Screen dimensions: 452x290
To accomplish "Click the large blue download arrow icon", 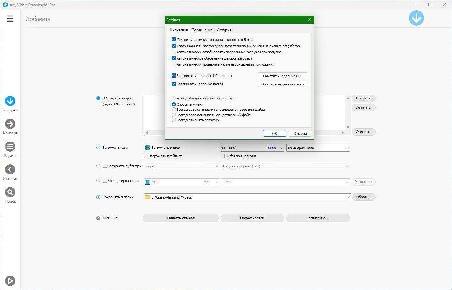I will 416,18.
